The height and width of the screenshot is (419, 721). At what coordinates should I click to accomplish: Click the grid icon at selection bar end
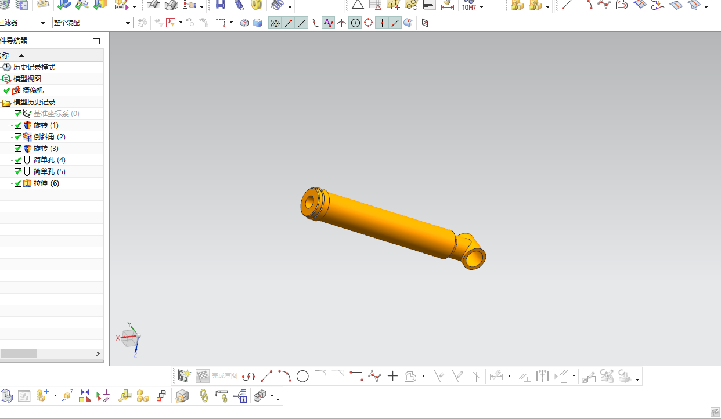pos(425,23)
